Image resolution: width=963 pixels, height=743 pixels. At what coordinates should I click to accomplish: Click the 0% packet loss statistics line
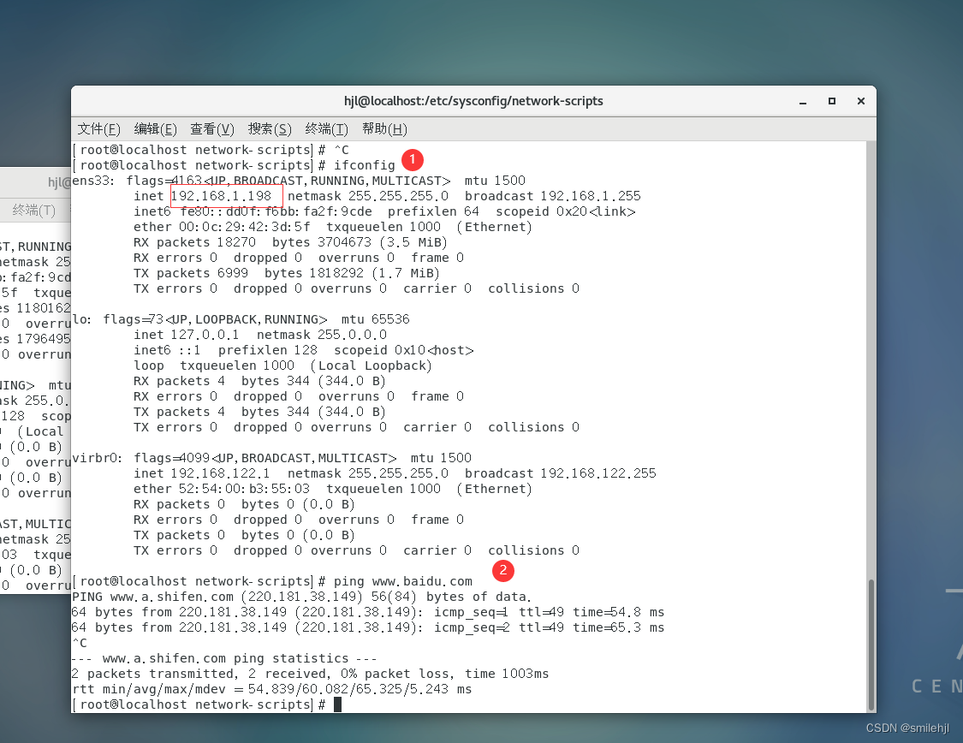pos(310,674)
